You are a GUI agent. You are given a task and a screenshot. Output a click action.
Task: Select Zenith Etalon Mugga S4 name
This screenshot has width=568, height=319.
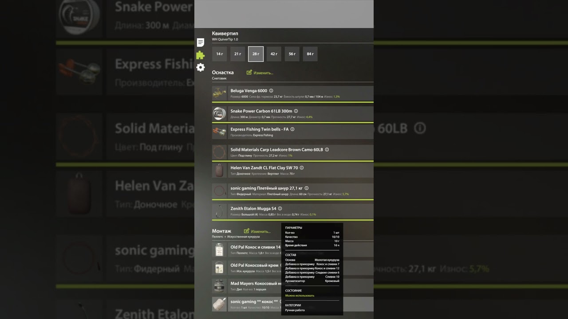[x=253, y=209]
